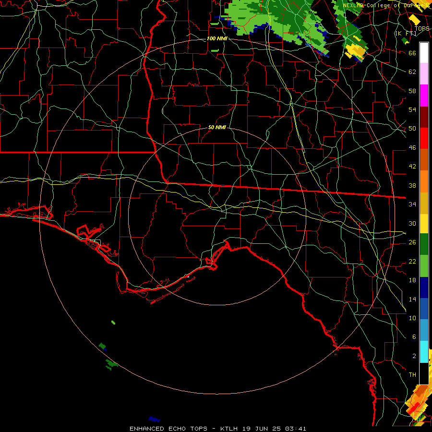Image resolution: width=432 pixels, height=432 pixels.
Task: Click the small blue echo along the bottom edge
Action: pos(154,420)
